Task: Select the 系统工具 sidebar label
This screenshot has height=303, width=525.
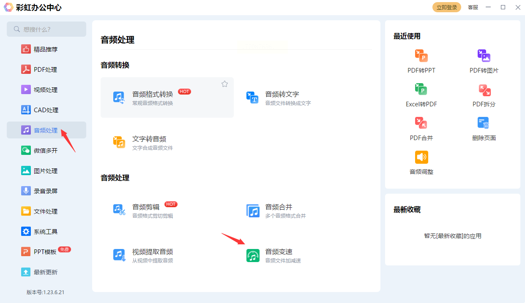Action: [x=46, y=232]
